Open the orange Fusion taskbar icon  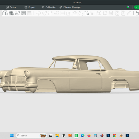(70, 135)
